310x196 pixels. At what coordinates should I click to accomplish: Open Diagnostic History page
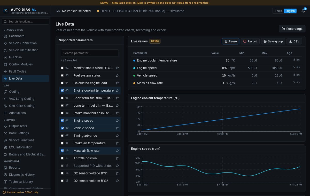point(25,175)
